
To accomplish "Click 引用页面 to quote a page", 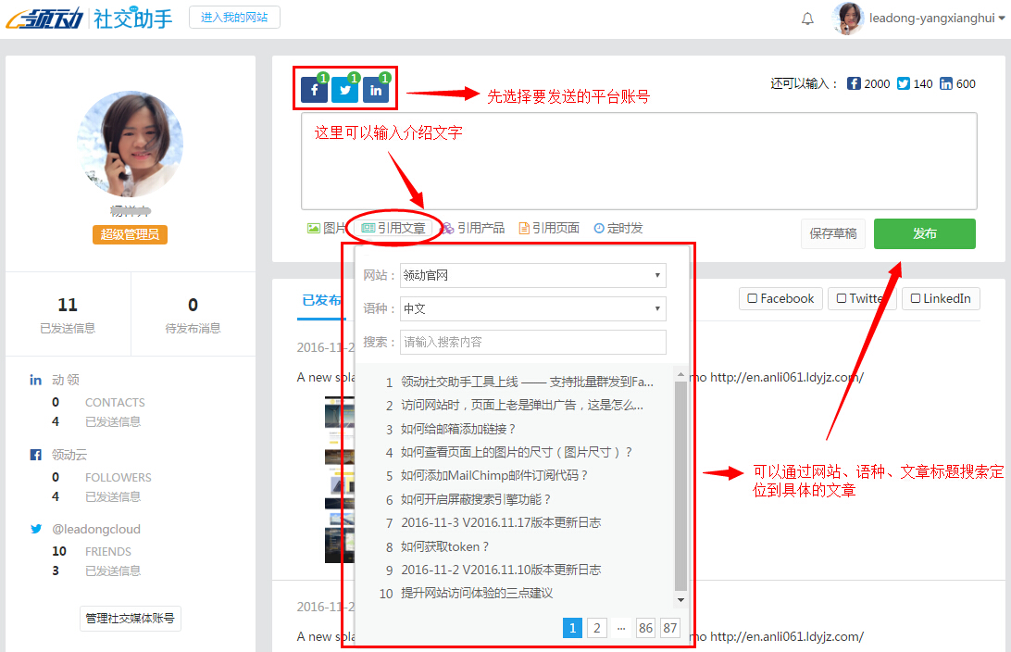I will [x=549, y=228].
